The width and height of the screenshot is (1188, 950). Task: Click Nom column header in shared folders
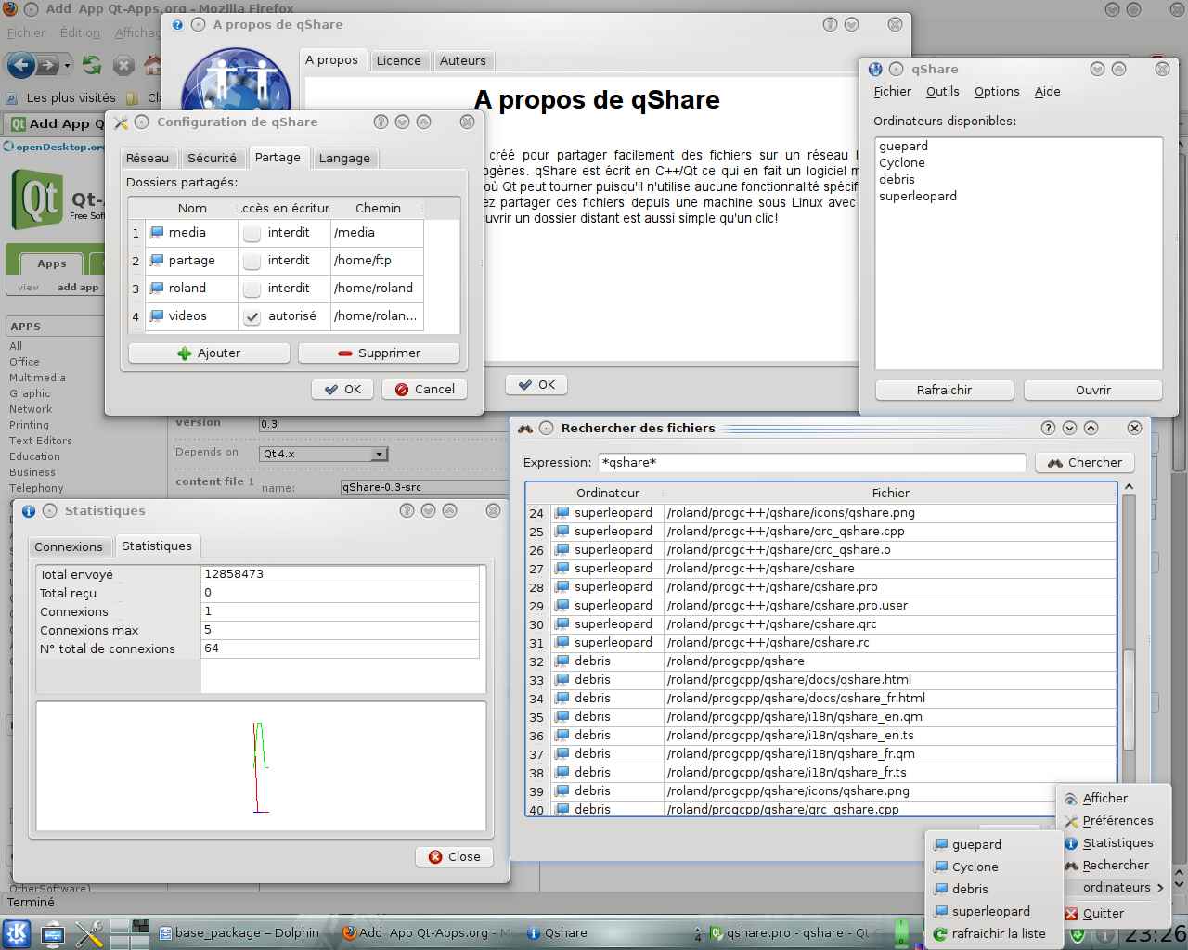coord(192,208)
